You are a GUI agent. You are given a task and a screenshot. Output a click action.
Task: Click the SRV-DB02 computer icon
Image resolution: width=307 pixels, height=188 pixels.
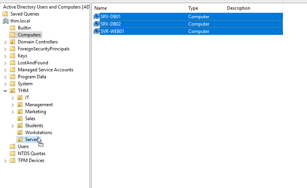click(x=97, y=24)
